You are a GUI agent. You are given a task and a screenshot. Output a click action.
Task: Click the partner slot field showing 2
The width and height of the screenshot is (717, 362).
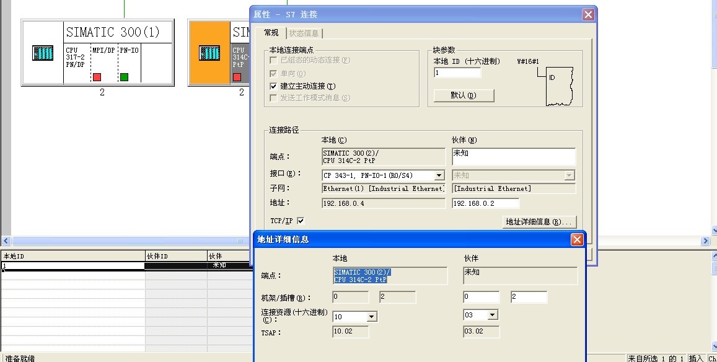pos(529,296)
